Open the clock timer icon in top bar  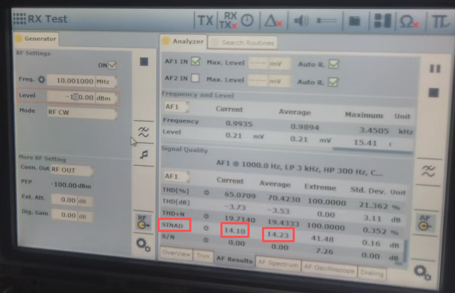pyautogui.click(x=247, y=20)
